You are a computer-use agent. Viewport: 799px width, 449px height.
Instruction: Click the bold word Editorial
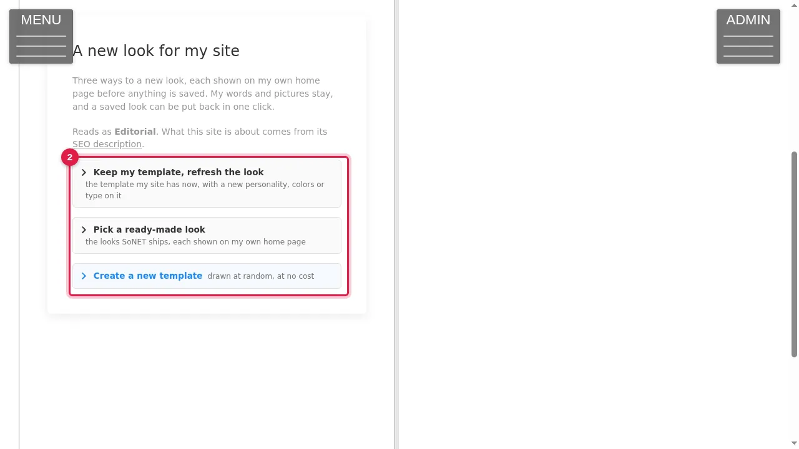[x=135, y=132]
